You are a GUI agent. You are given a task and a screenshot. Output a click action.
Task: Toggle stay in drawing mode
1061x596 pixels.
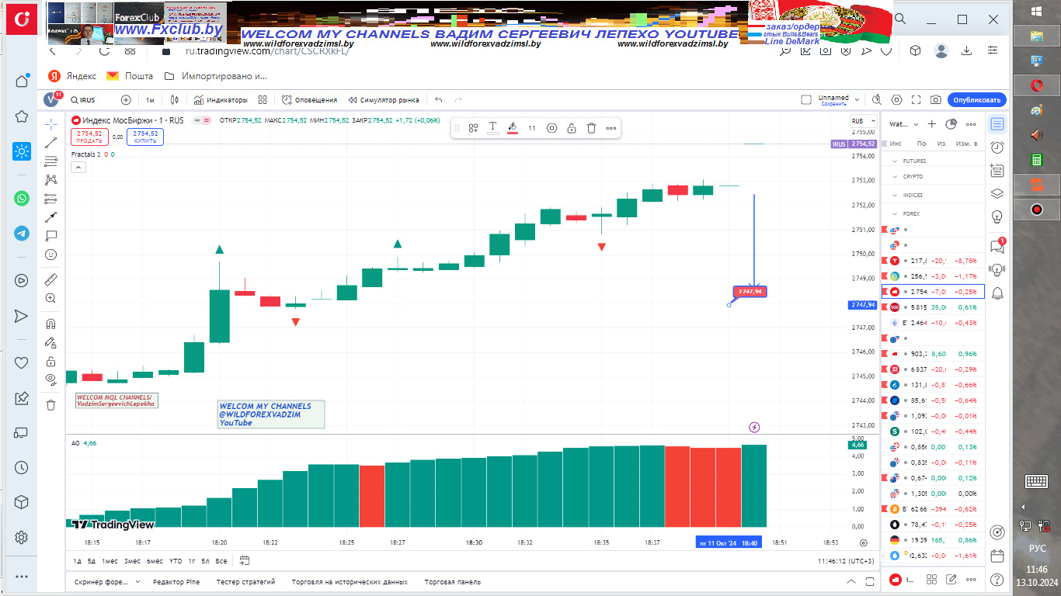[51, 342]
